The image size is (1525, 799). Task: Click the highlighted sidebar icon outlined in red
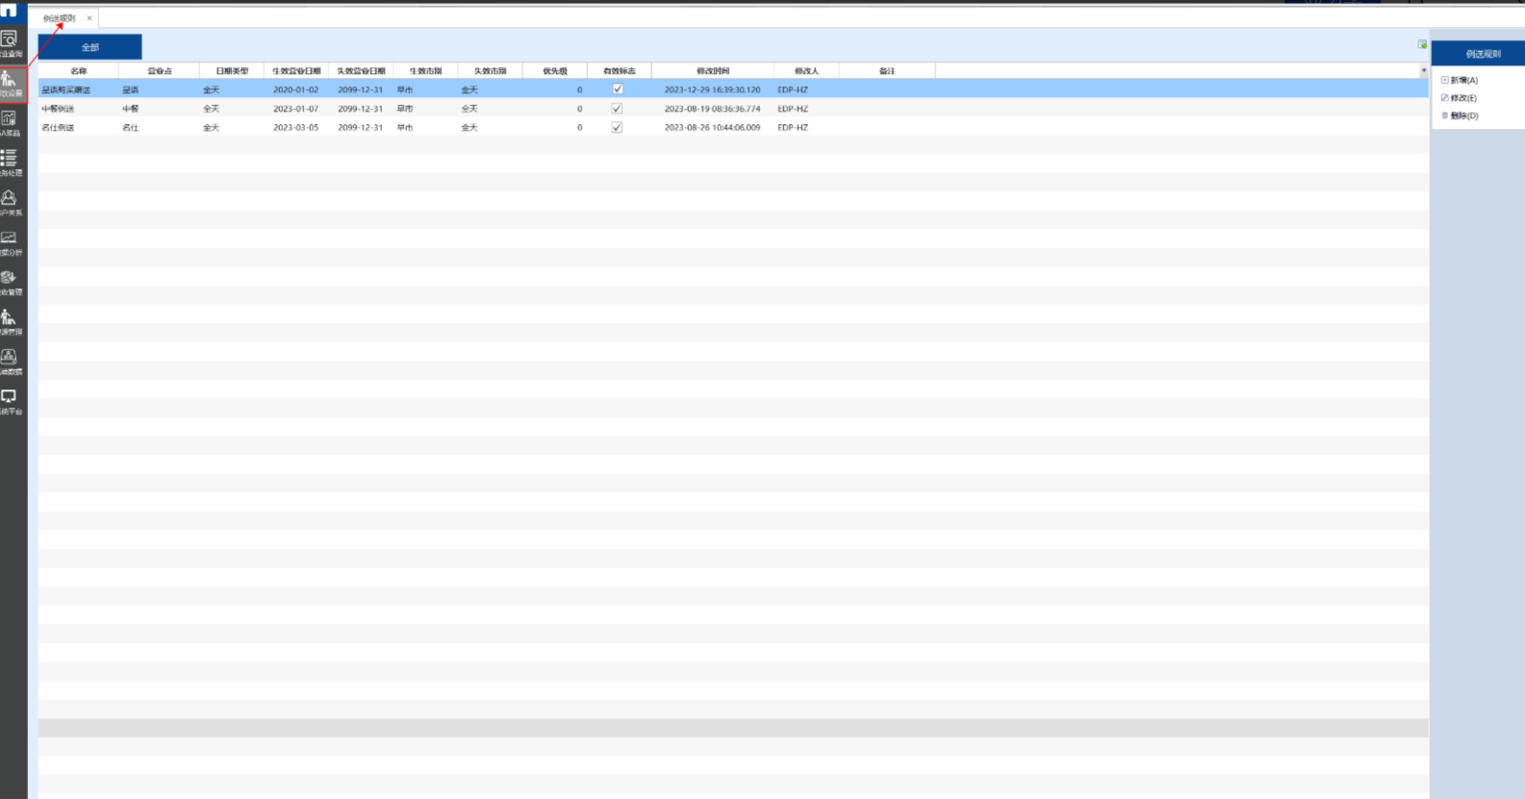pyautogui.click(x=12, y=84)
